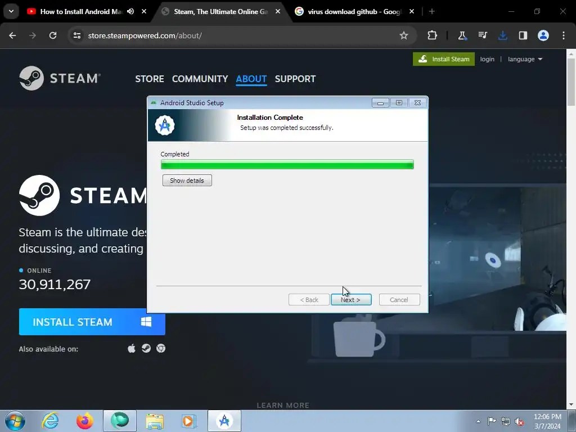This screenshot has height=432, width=576.
Task: Go back in browser history
Action: pyautogui.click(x=12, y=35)
